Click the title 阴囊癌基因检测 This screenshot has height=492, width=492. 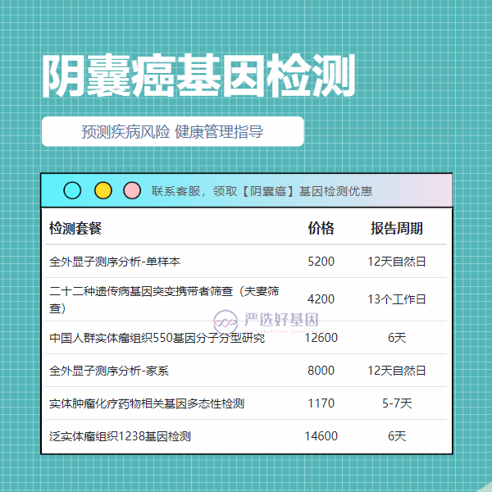click(198, 75)
